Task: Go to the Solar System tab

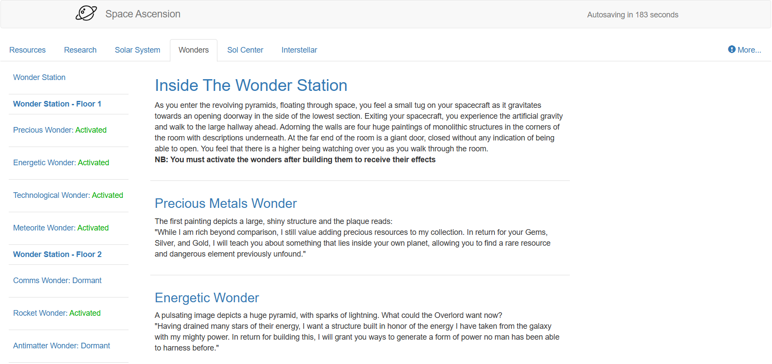Action: [x=137, y=50]
